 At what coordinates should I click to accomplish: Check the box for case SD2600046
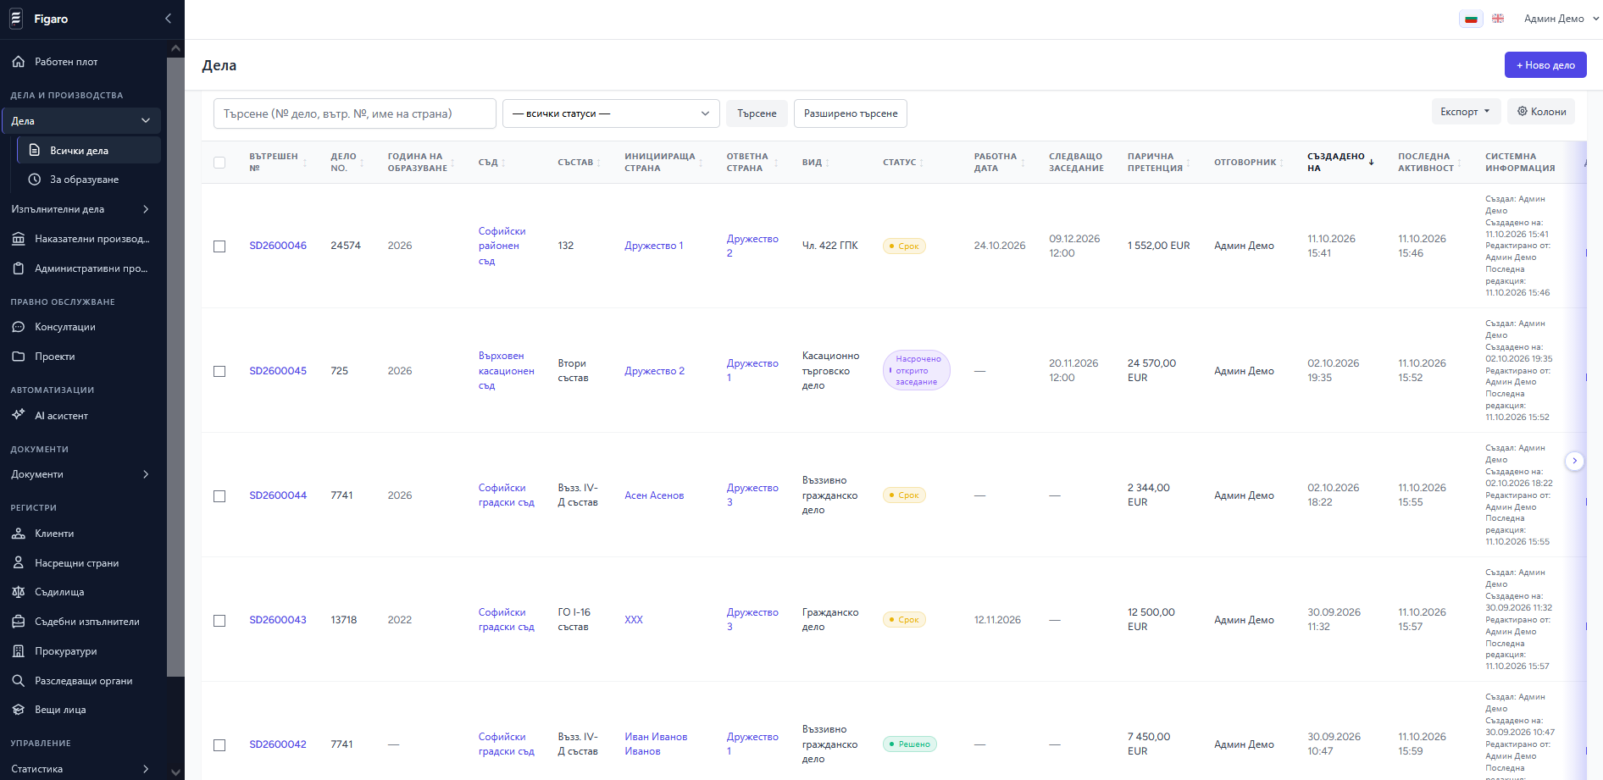click(x=219, y=246)
